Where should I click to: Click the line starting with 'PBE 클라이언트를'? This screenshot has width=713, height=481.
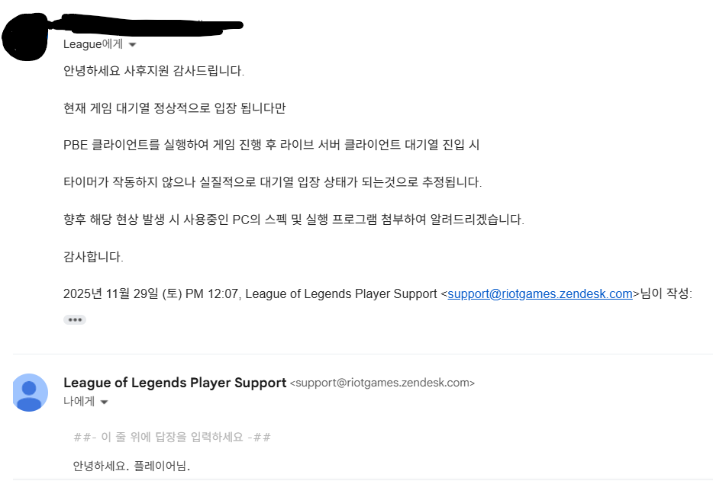(x=272, y=145)
